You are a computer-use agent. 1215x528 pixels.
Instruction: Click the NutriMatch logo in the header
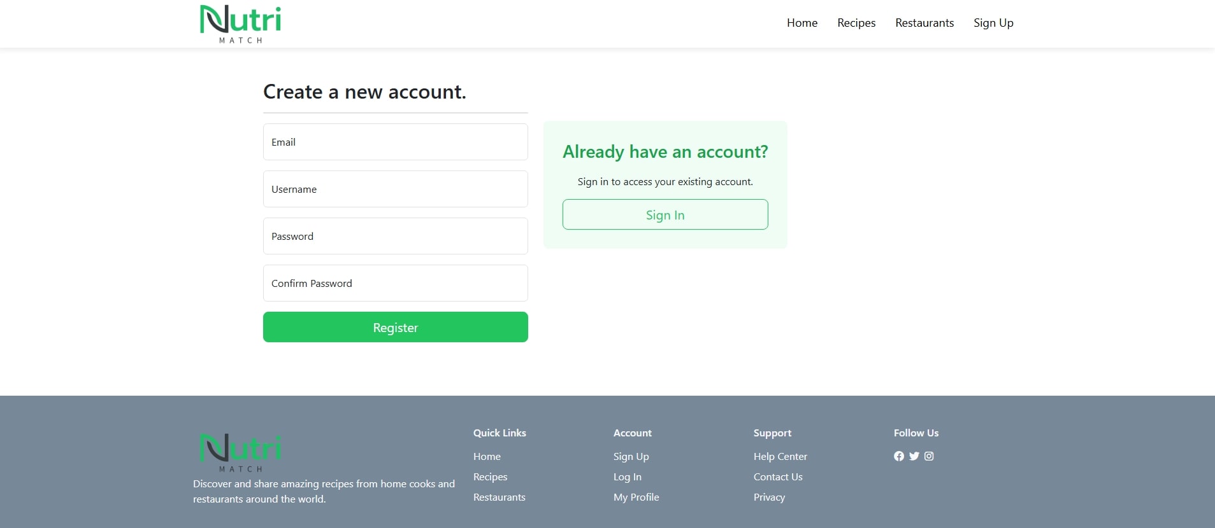click(240, 24)
